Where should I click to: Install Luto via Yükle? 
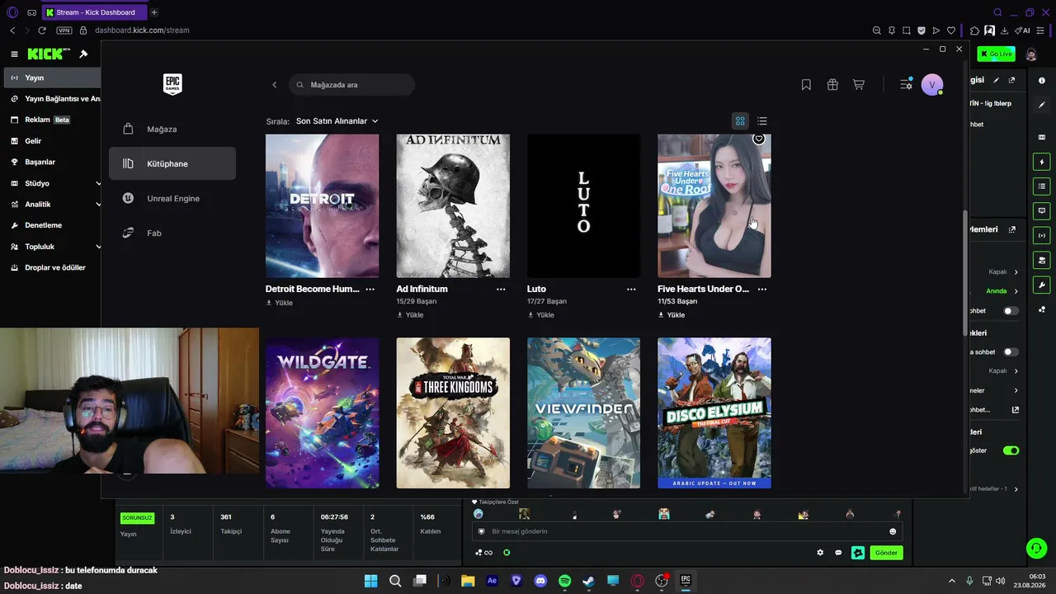point(540,315)
